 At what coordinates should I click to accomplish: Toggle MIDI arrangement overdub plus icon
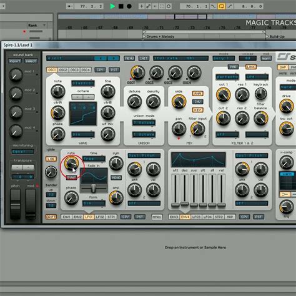(141, 6)
